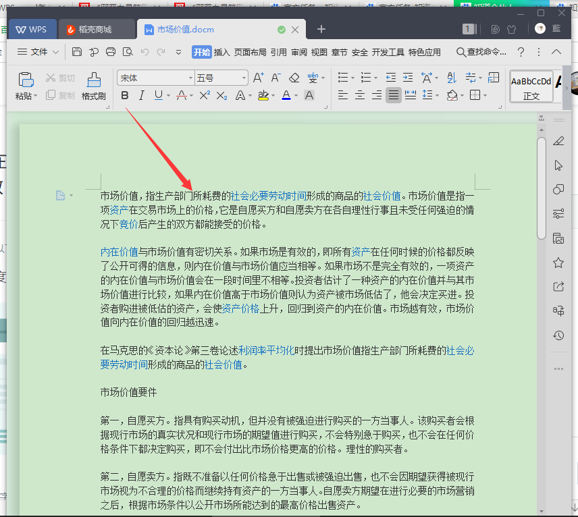Click the Paste clipboard icon
This screenshot has width=578, height=517.
(26, 80)
